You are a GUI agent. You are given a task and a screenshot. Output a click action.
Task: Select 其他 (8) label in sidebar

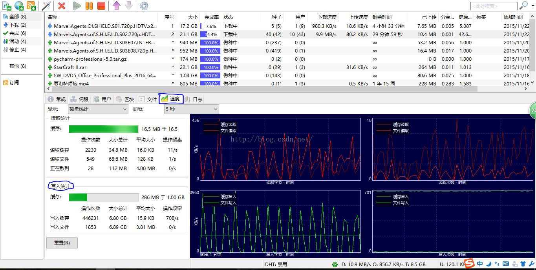[x=18, y=66]
